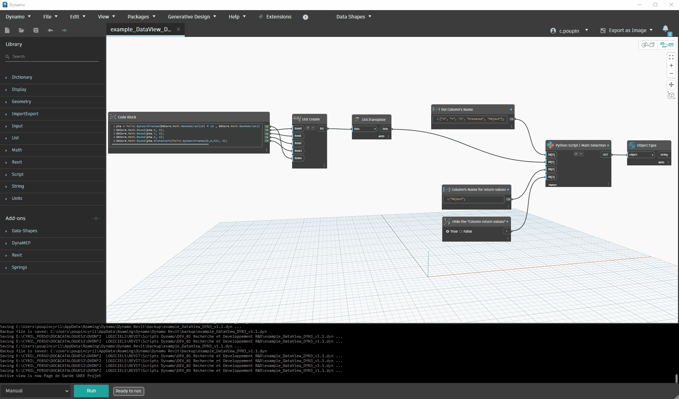Click the New file icon in toolbar
This screenshot has width=679, height=399.
[7, 30]
